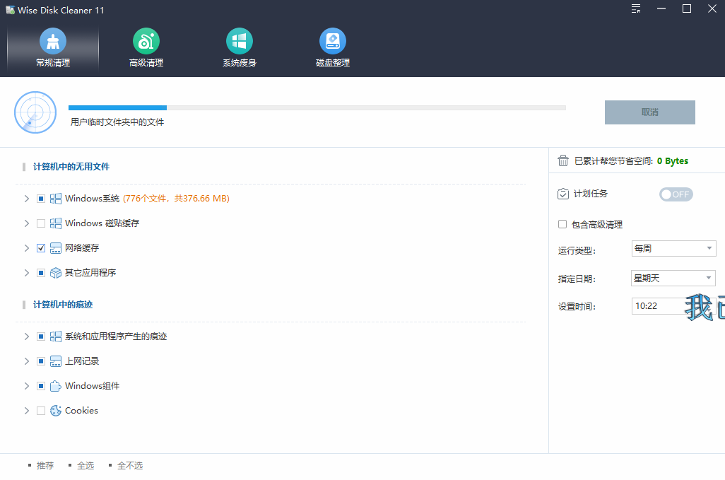This screenshot has height=480, width=725.
Task: Select all items using the 全选 link
Action: pyautogui.click(x=86, y=465)
